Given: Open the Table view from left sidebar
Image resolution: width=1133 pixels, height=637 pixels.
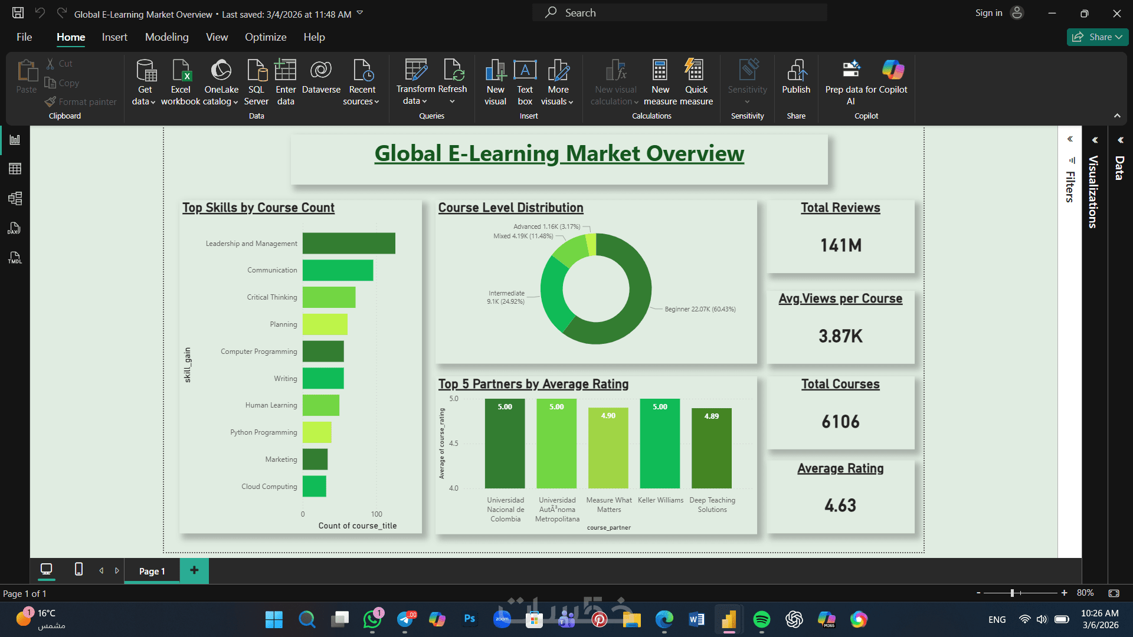Looking at the screenshot, I should pyautogui.click(x=15, y=169).
